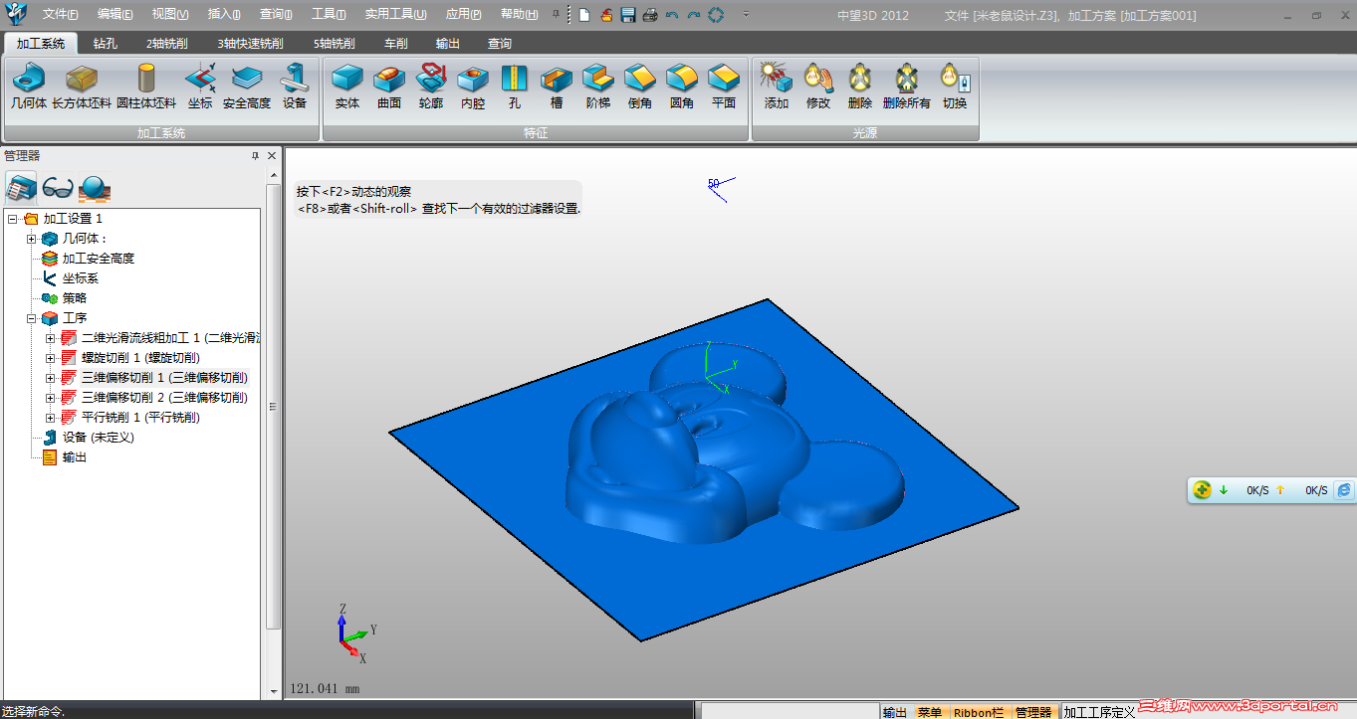Click the manager panel vertical scrollbar
The height and width of the screenshot is (719, 1357).
[274, 405]
